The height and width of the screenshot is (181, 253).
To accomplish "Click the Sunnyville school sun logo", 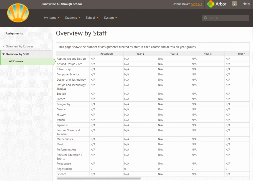I will pos(18,13).
